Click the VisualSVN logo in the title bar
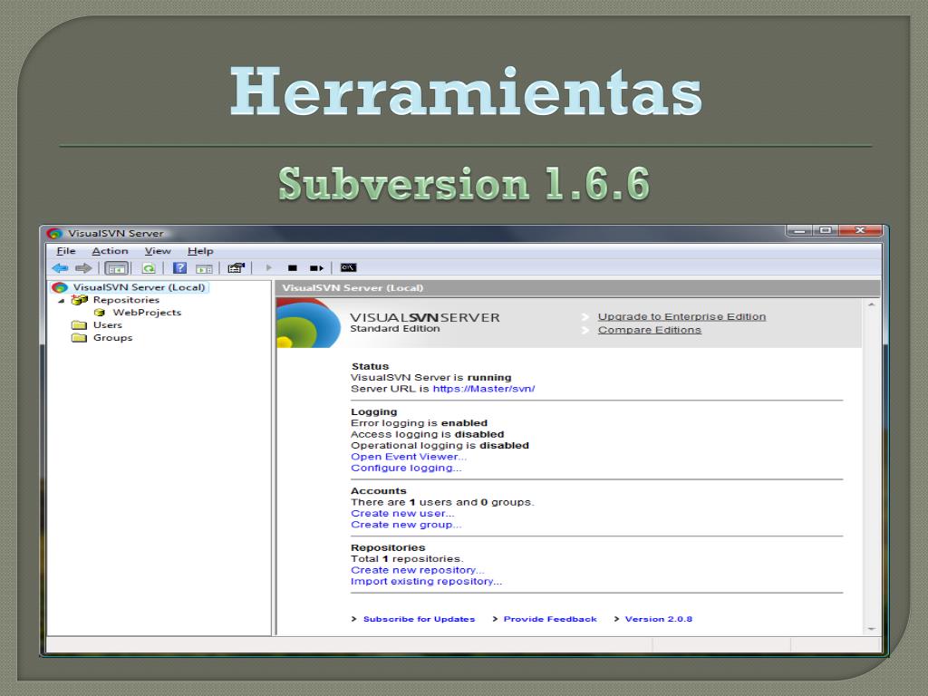Screen dimensions: 928x696 [x=55, y=233]
